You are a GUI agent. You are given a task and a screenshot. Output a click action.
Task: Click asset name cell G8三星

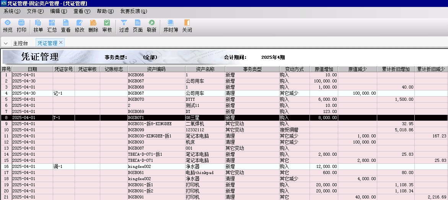(x=205, y=118)
